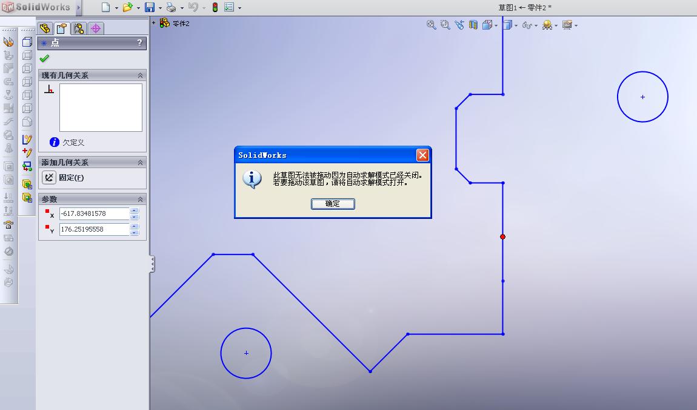This screenshot has width=697, height=410.
Task: Click the X coordinate input field
Action: point(94,213)
